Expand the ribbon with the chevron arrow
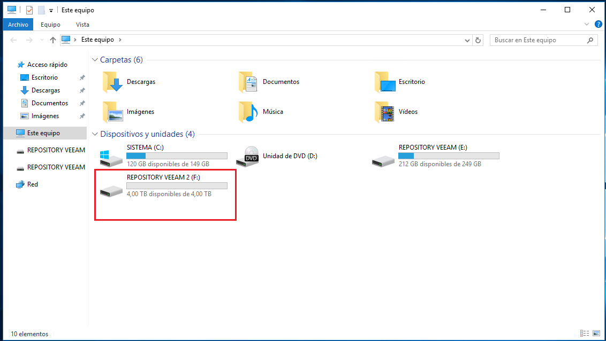The height and width of the screenshot is (341, 606). [x=586, y=24]
